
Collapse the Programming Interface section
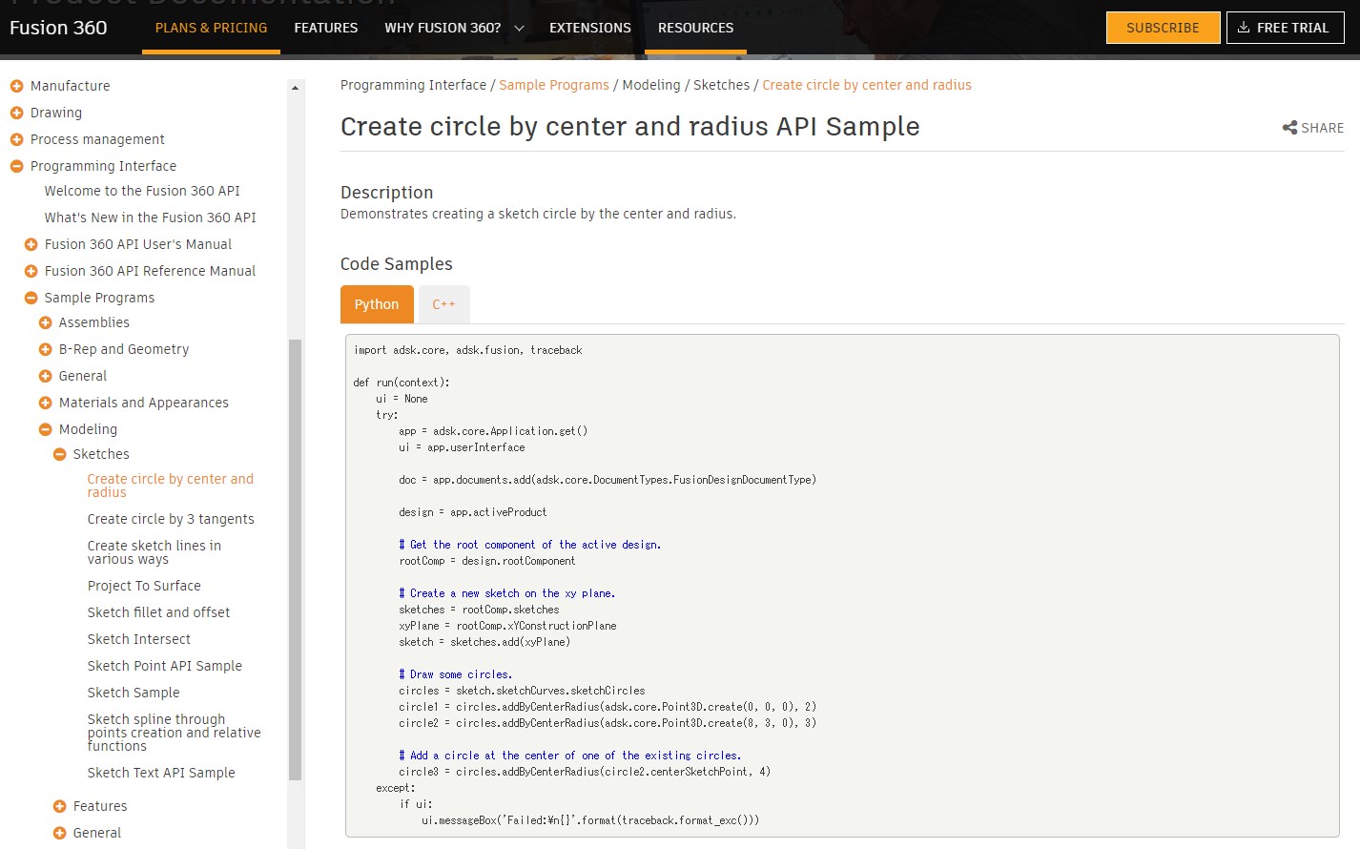16,166
